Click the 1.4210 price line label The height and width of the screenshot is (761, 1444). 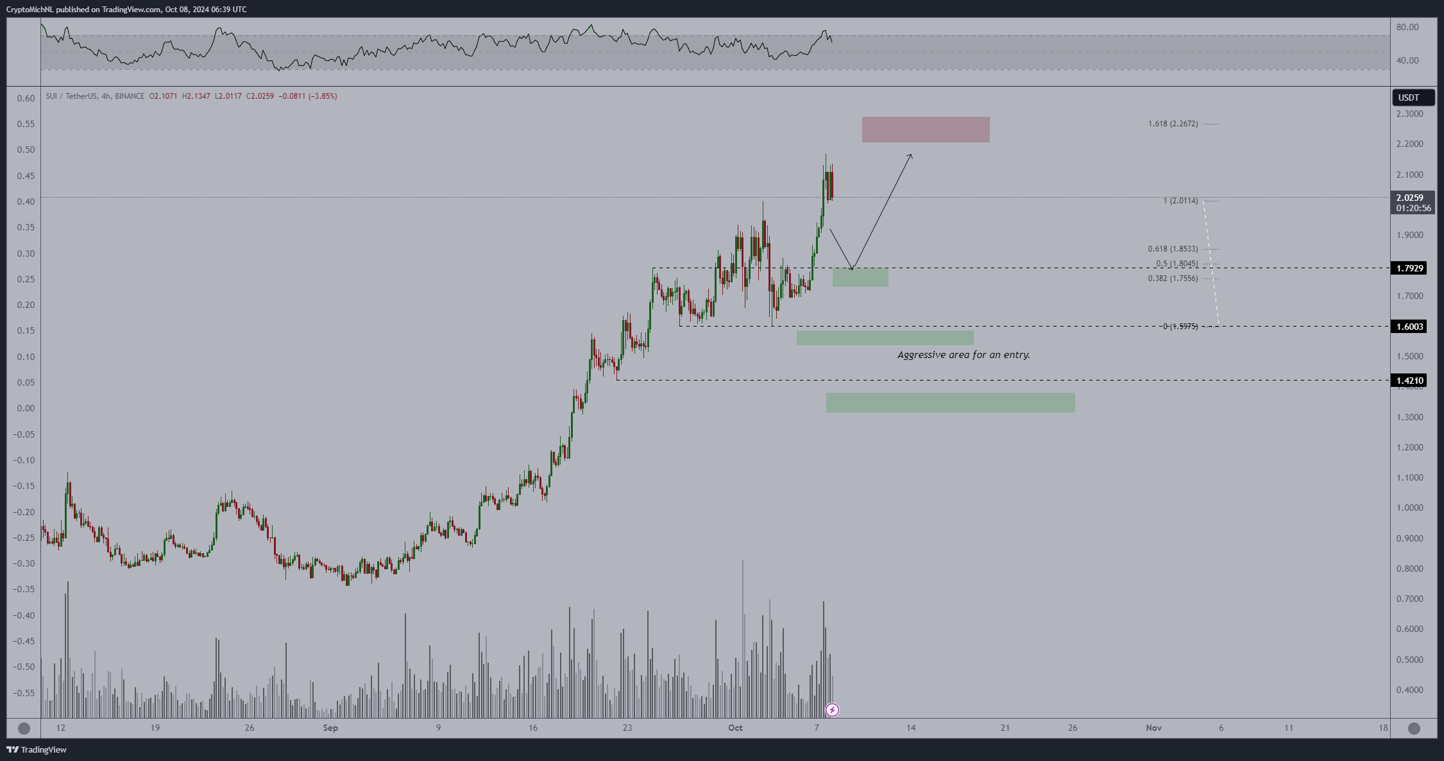pyautogui.click(x=1409, y=380)
